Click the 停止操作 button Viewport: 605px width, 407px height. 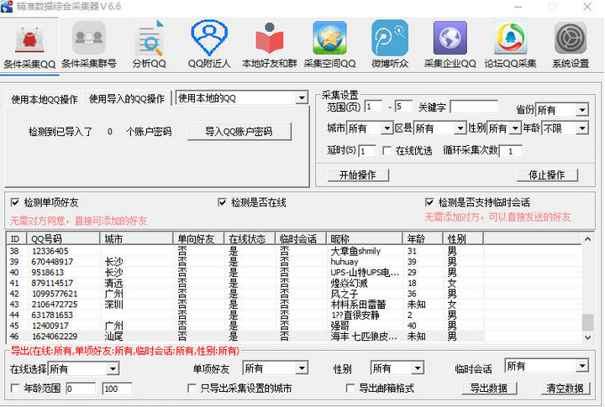[x=547, y=175]
